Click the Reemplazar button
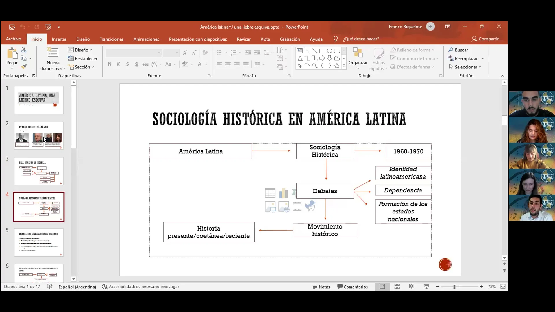The width and height of the screenshot is (555, 312). (x=462, y=58)
